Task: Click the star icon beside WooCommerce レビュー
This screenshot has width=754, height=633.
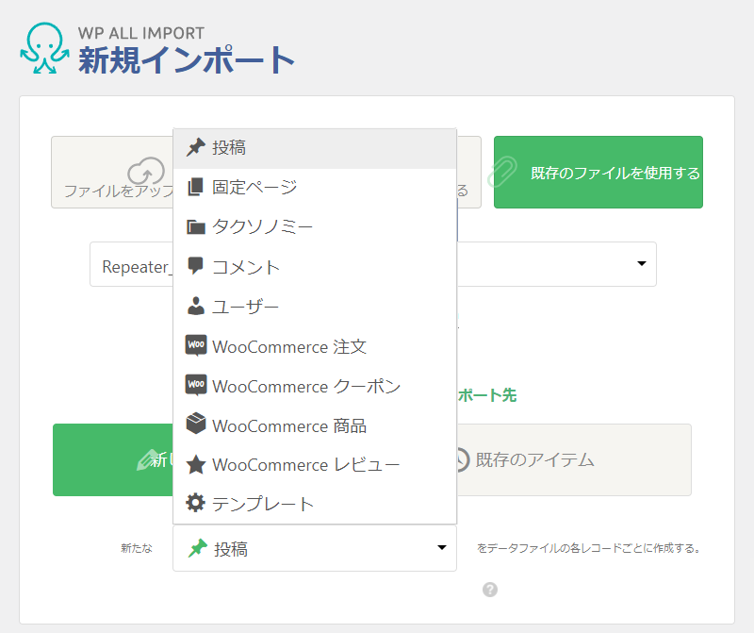Action: [196, 464]
